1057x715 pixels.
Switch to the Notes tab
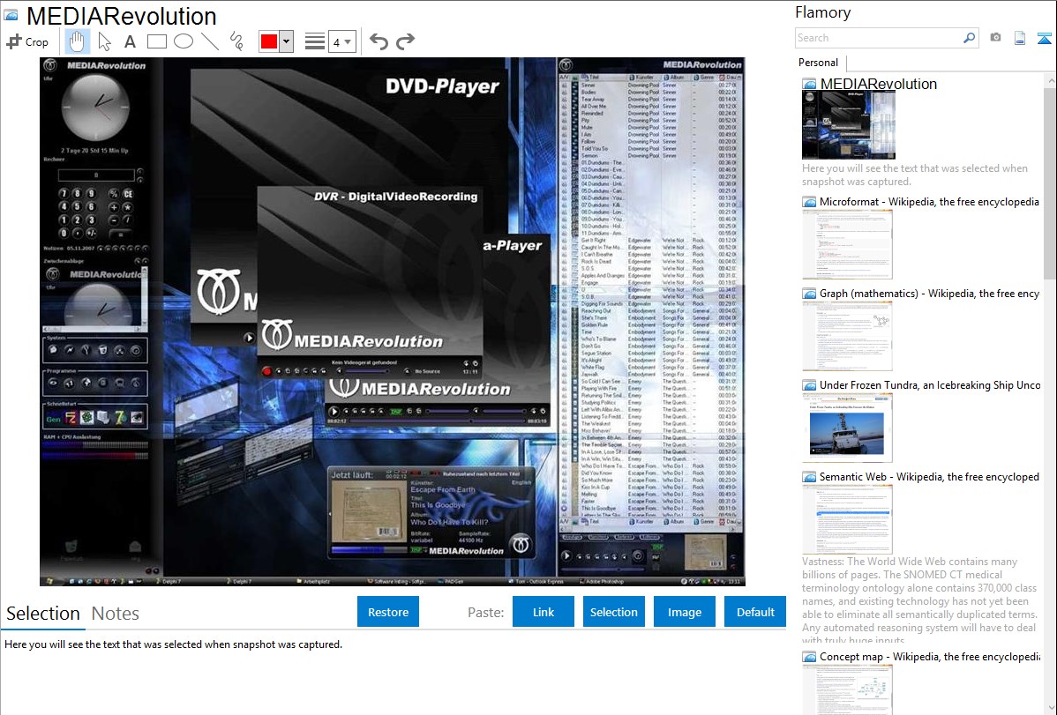pos(116,614)
